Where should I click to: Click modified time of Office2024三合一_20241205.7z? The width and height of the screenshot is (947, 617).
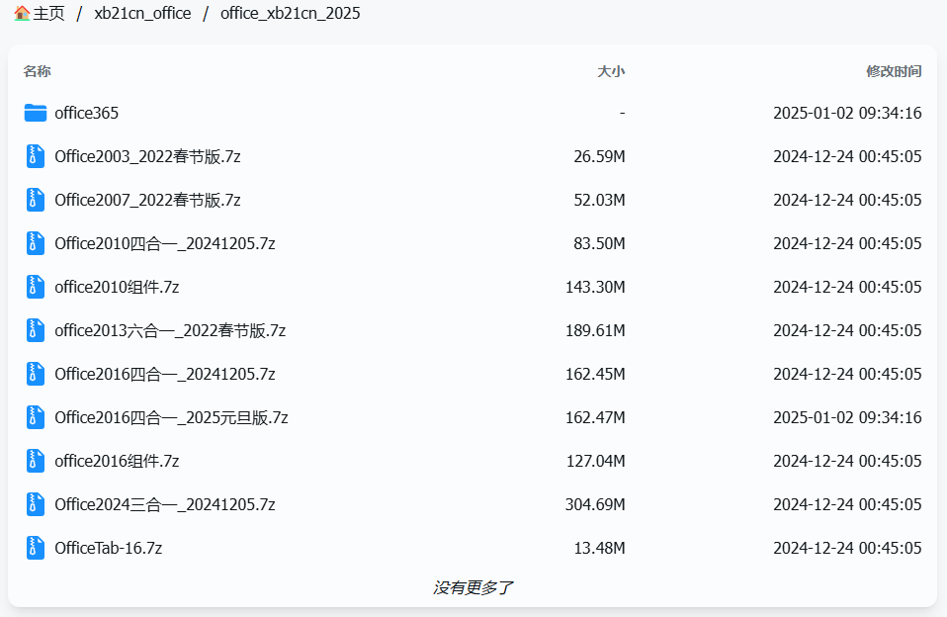click(847, 504)
